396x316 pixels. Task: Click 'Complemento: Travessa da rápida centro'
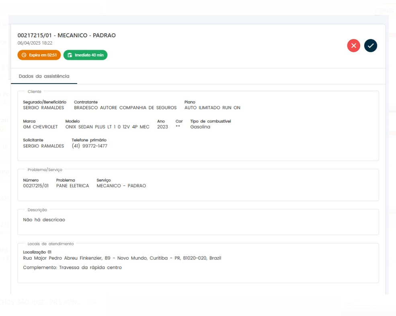[x=72, y=267]
